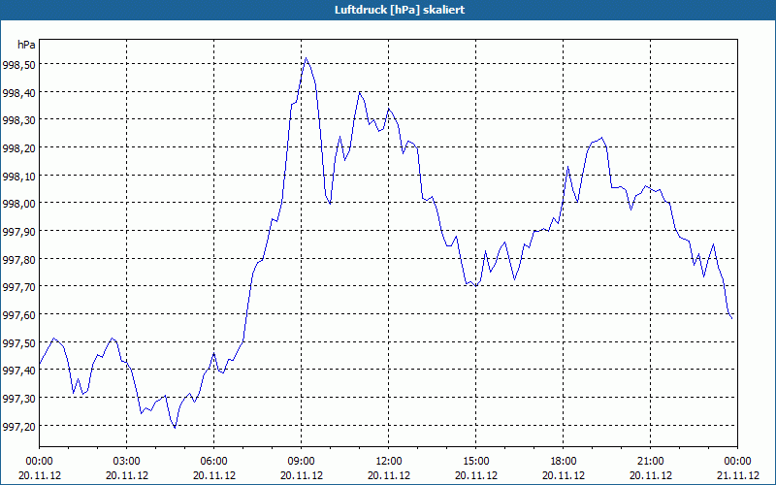The height and width of the screenshot is (485, 776).
Task: Click the 998,50 y-axis tick label
Action: coord(17,64)
